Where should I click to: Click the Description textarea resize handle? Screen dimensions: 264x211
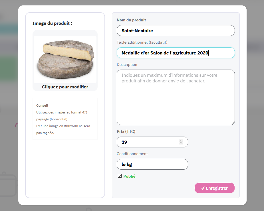pos(233,123)
